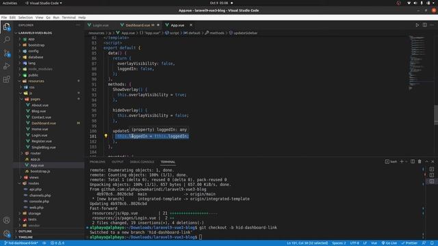
Task: Open Contact.vue in the explorer
Action: pyautogui.click(x=41, y=117)
